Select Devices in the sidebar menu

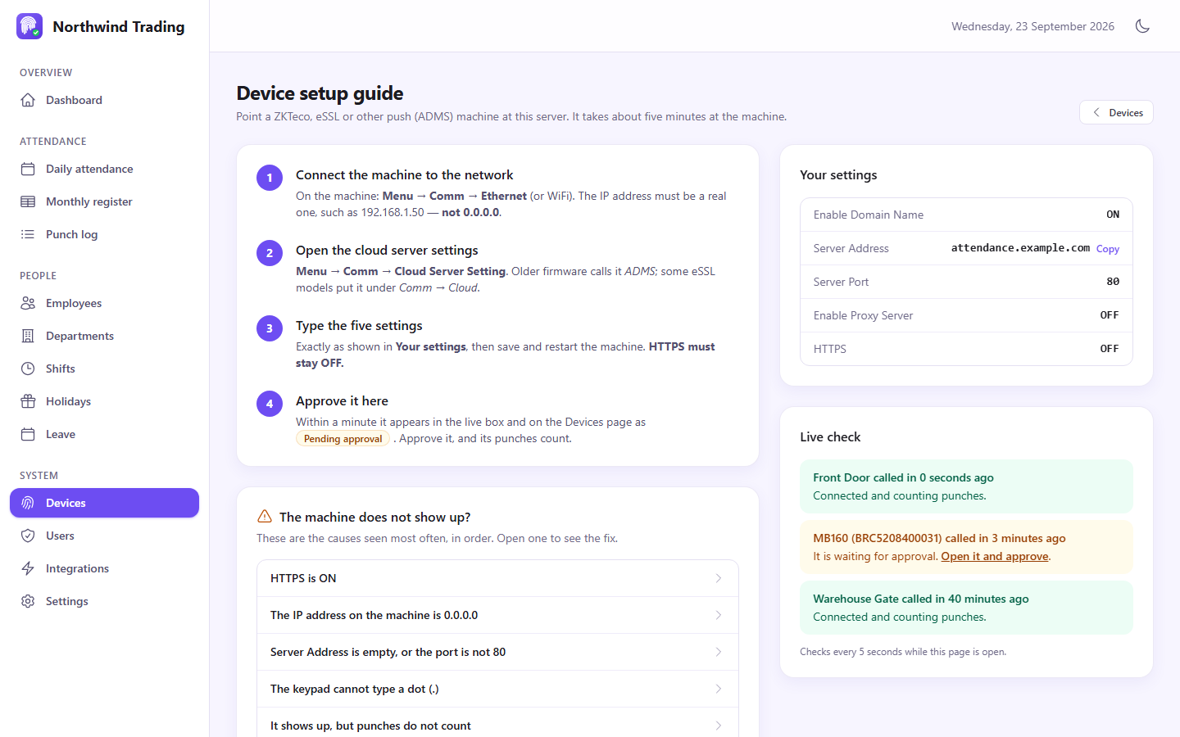104,503
